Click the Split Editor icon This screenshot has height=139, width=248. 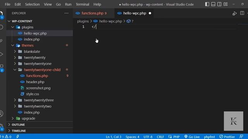point(242,13)
